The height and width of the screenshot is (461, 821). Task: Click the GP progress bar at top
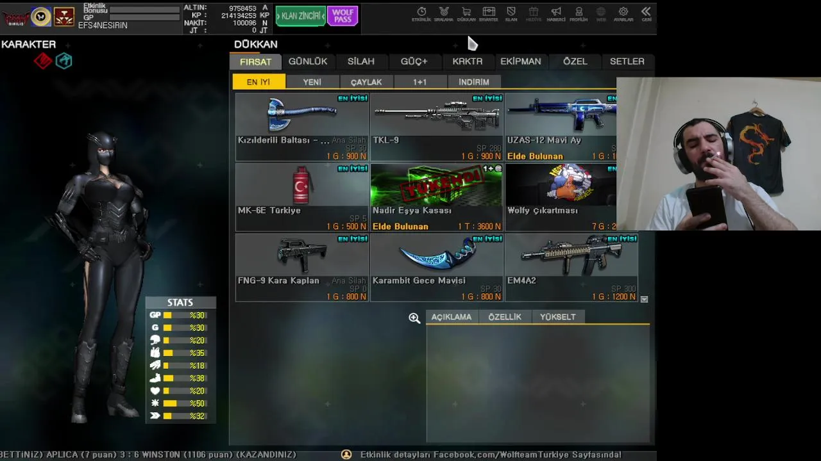point(144,18)
